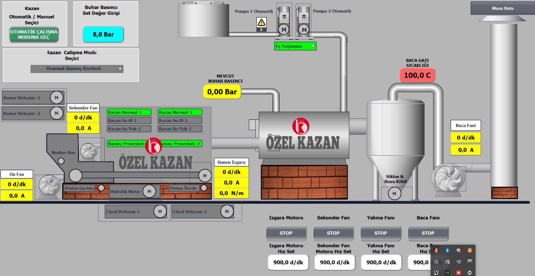Edit the Izgara Motoru Hız Set field
535x276 pixels.
288,262
